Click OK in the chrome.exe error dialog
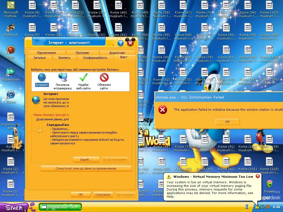The height and width of the screenshot is (212, 283). [x=228, y=122]
